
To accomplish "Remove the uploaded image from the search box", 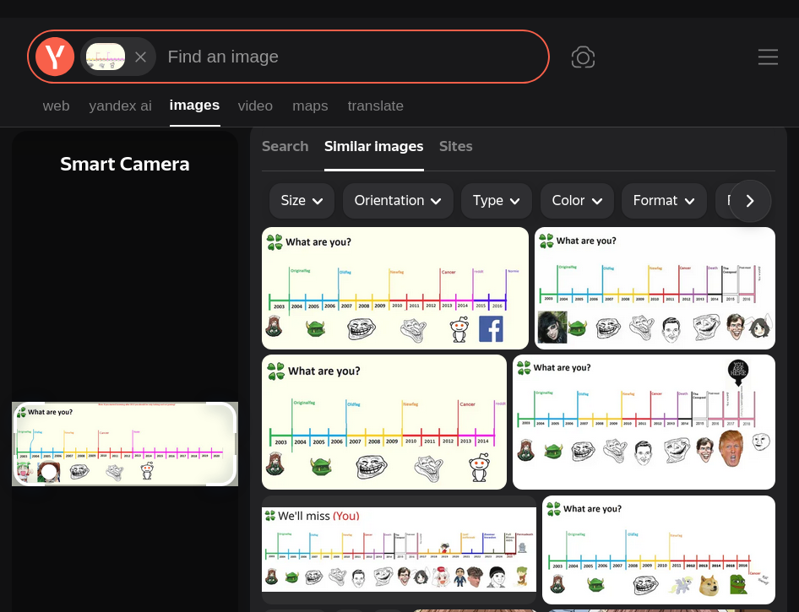I will [141, 57].
